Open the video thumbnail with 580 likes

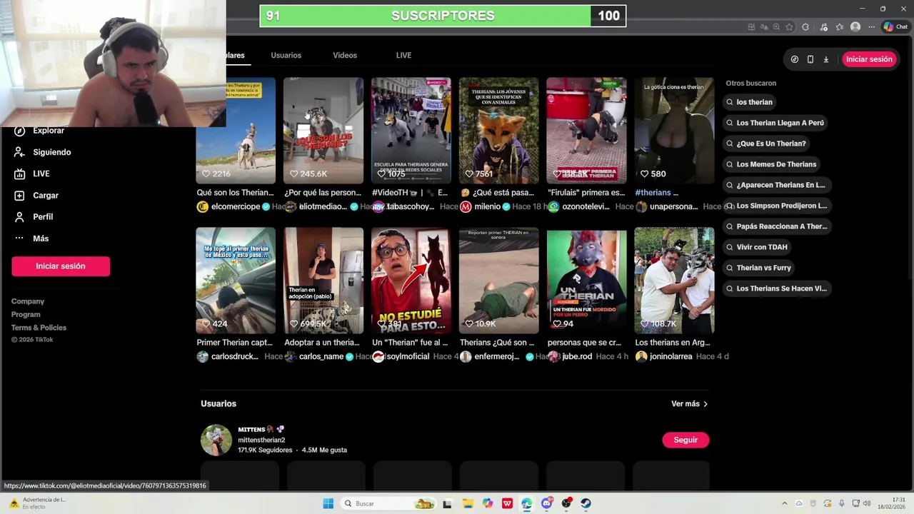pos(674,131)
